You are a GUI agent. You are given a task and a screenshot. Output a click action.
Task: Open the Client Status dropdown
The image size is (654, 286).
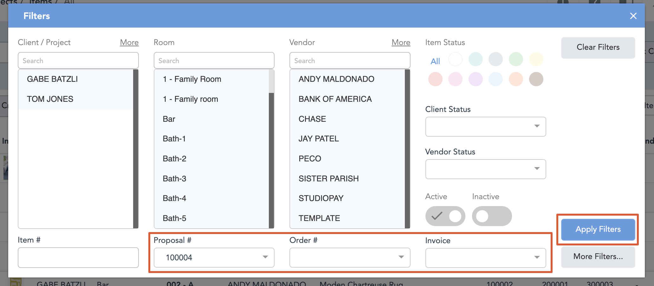coord(485,127)
